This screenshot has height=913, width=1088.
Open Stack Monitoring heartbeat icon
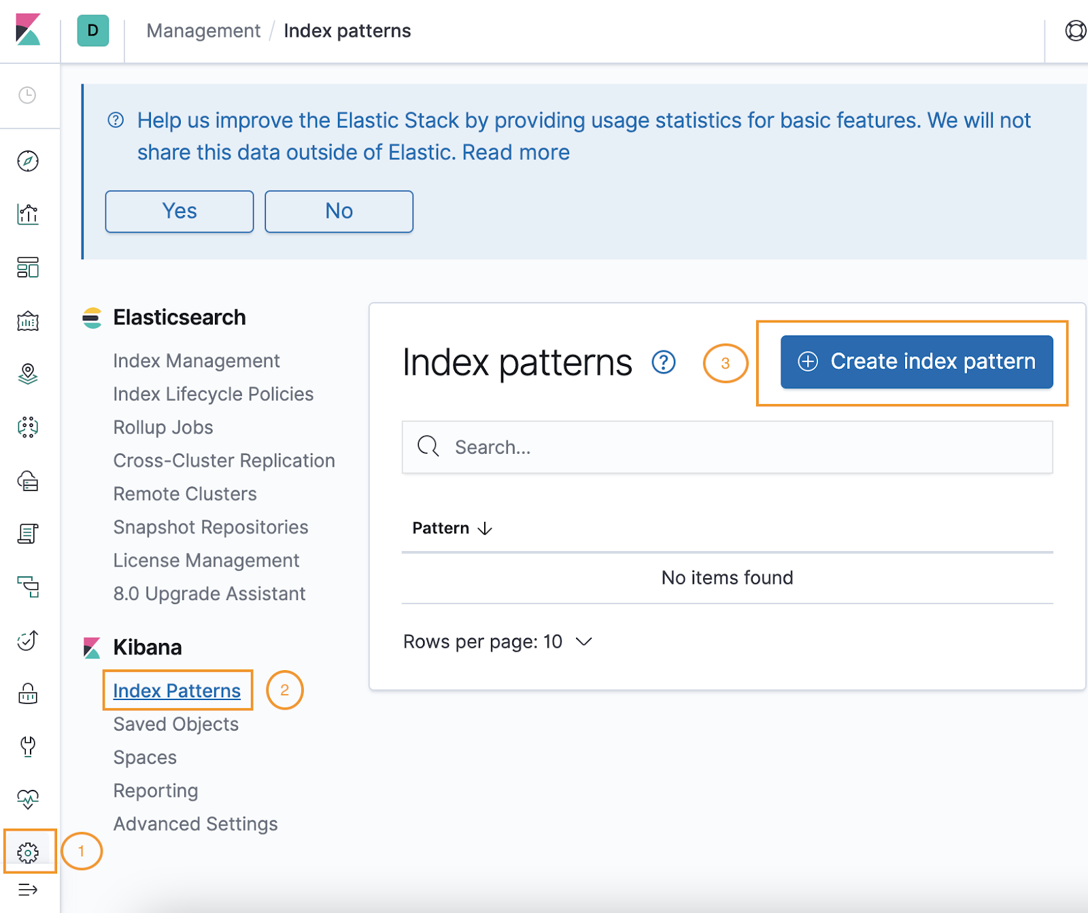28,799
